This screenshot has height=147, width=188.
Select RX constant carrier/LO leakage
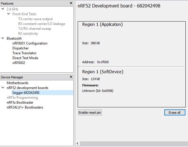coord(42,24)
